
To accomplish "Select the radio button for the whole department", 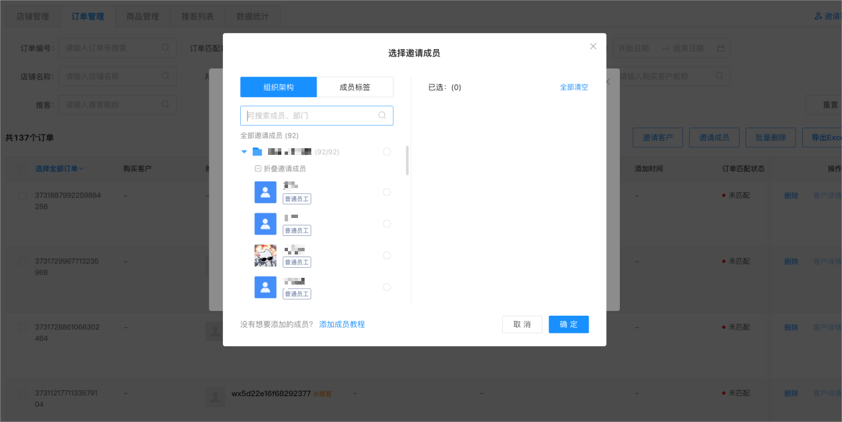I will 387,152.
